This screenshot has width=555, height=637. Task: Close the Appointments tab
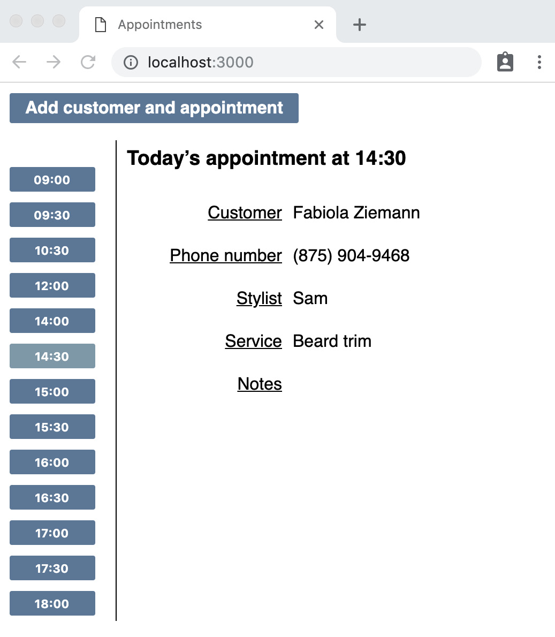(x=319, y=25)
